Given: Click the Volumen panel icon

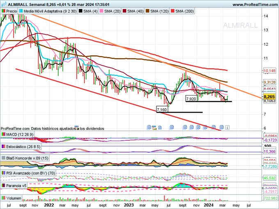Looking at the screenshot, I should [x=3, y=198].
